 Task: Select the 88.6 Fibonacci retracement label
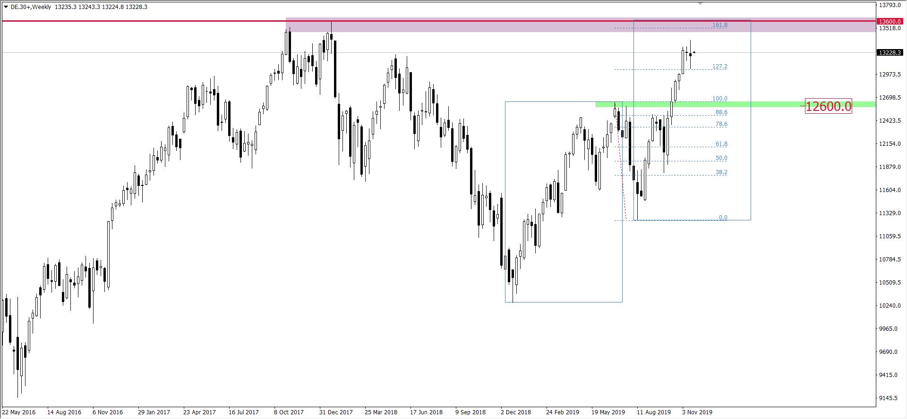(721, 112)
